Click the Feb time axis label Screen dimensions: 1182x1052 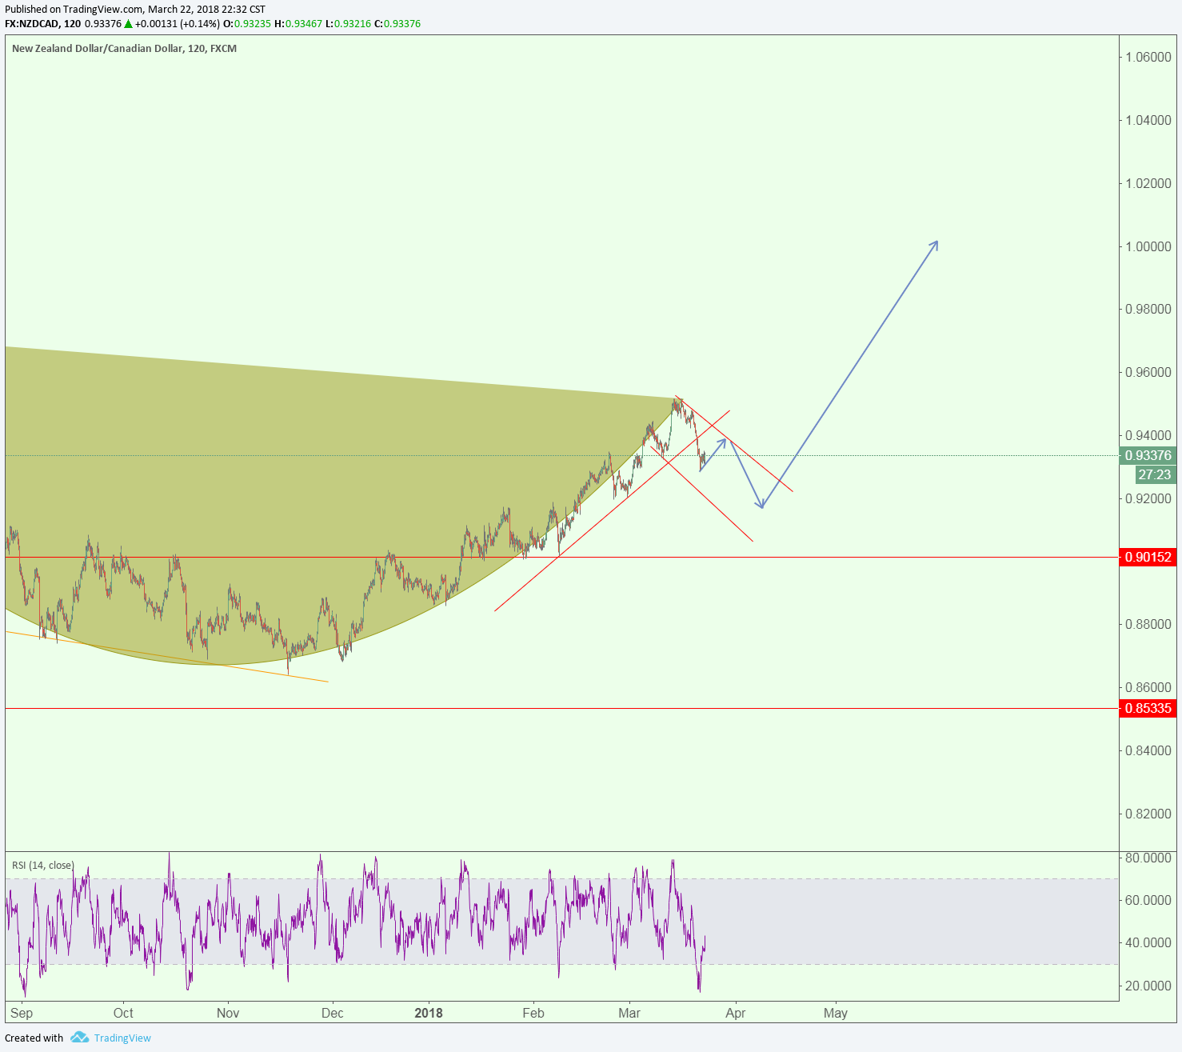click(533, 1013)
